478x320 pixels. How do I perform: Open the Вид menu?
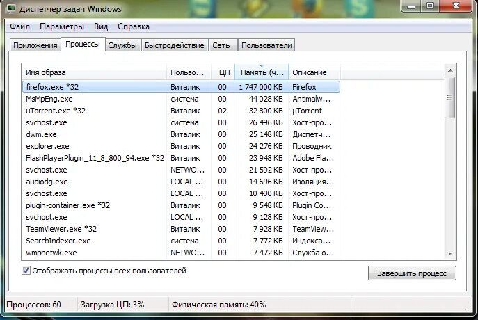coord(101,26)
